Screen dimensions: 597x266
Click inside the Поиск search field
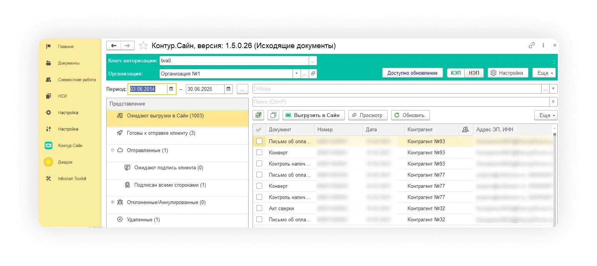(385, 102)
